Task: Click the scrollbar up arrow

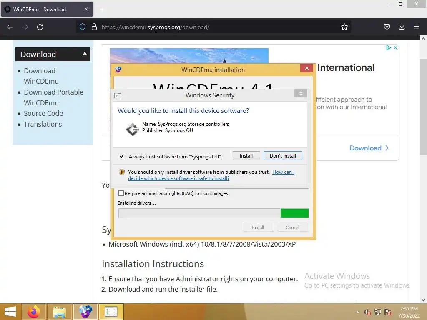Action: [x=423, y=39]
